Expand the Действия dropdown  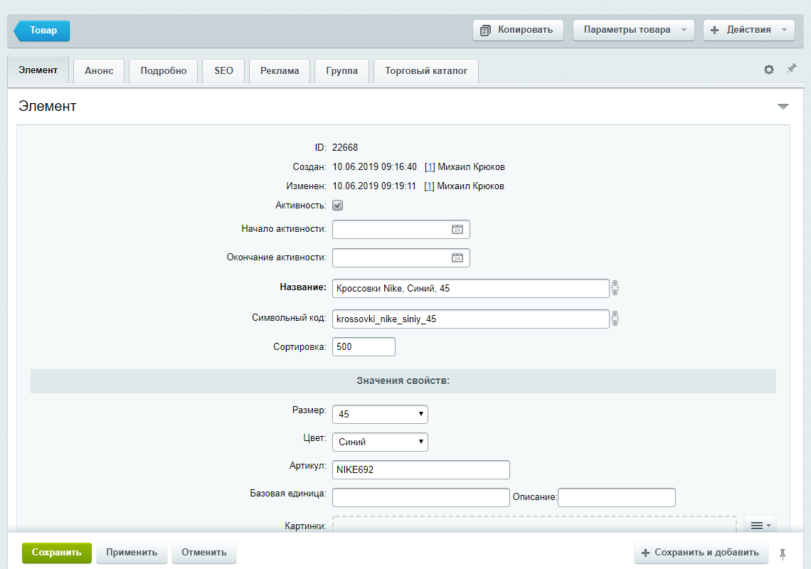click(x=748, y=30)
